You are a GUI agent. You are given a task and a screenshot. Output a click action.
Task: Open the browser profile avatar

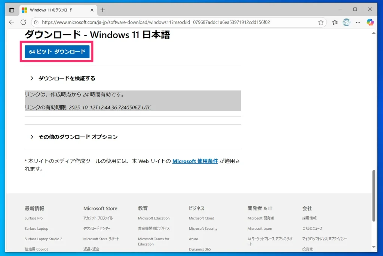tap(346, 22)
